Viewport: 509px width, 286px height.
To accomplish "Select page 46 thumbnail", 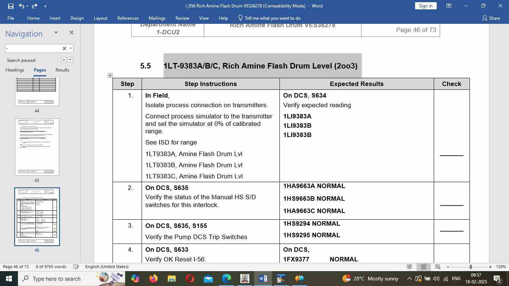I will coord(37,217).
